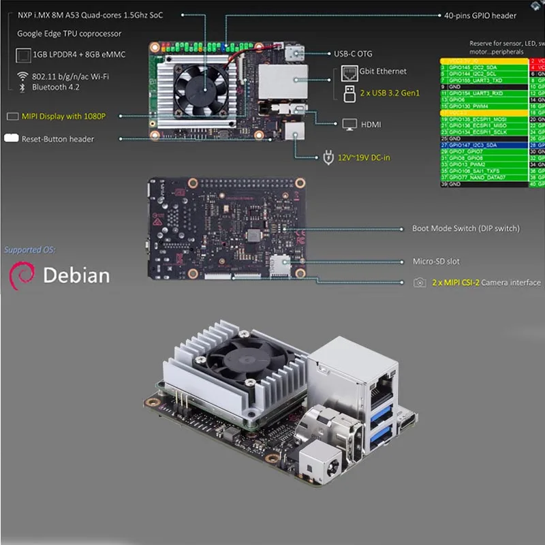Click the white Reset-Button header icon

(x=11, y=138)
